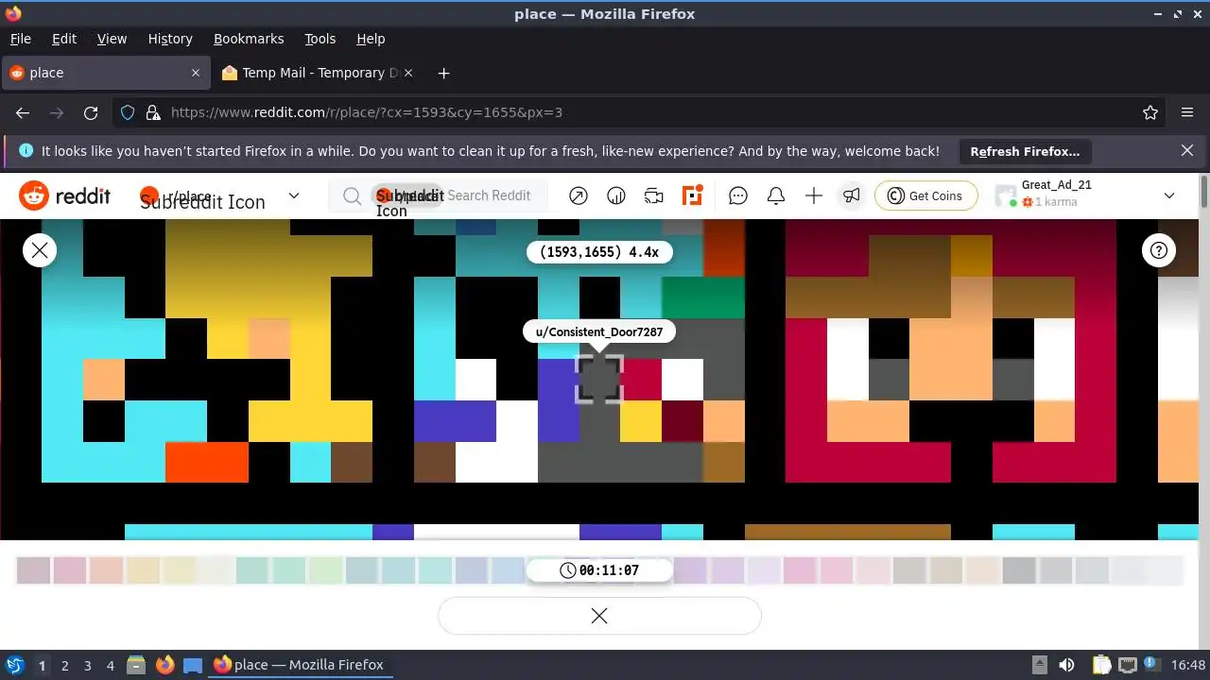Switch to workspace 3

(87, 666)
